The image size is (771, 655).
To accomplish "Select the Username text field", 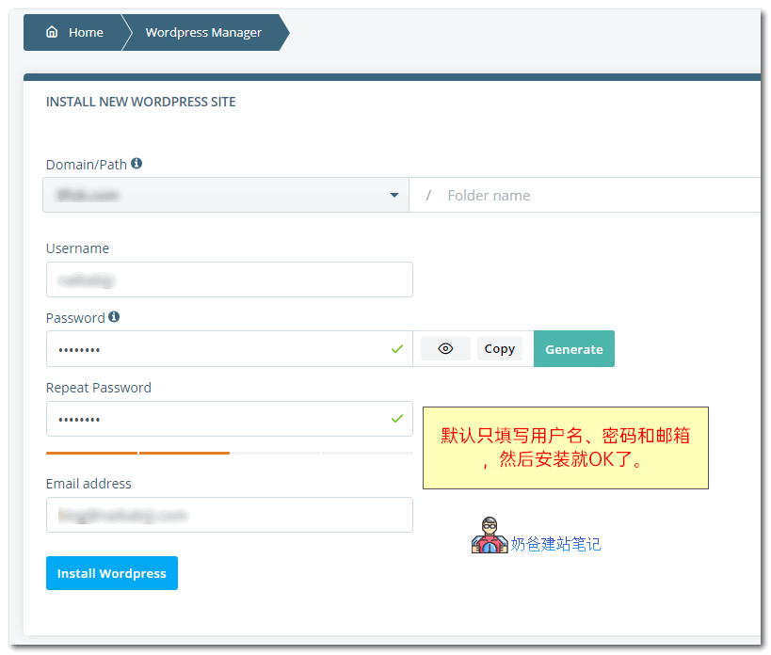I will (x=229, y=279).
